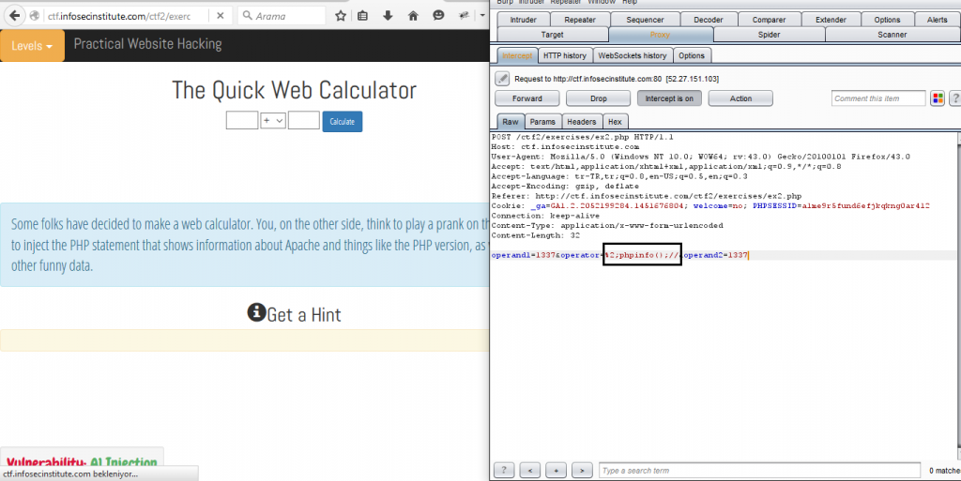Click the Firefox back arrow button
The image size is (961, 481).
tap(12, 16)
